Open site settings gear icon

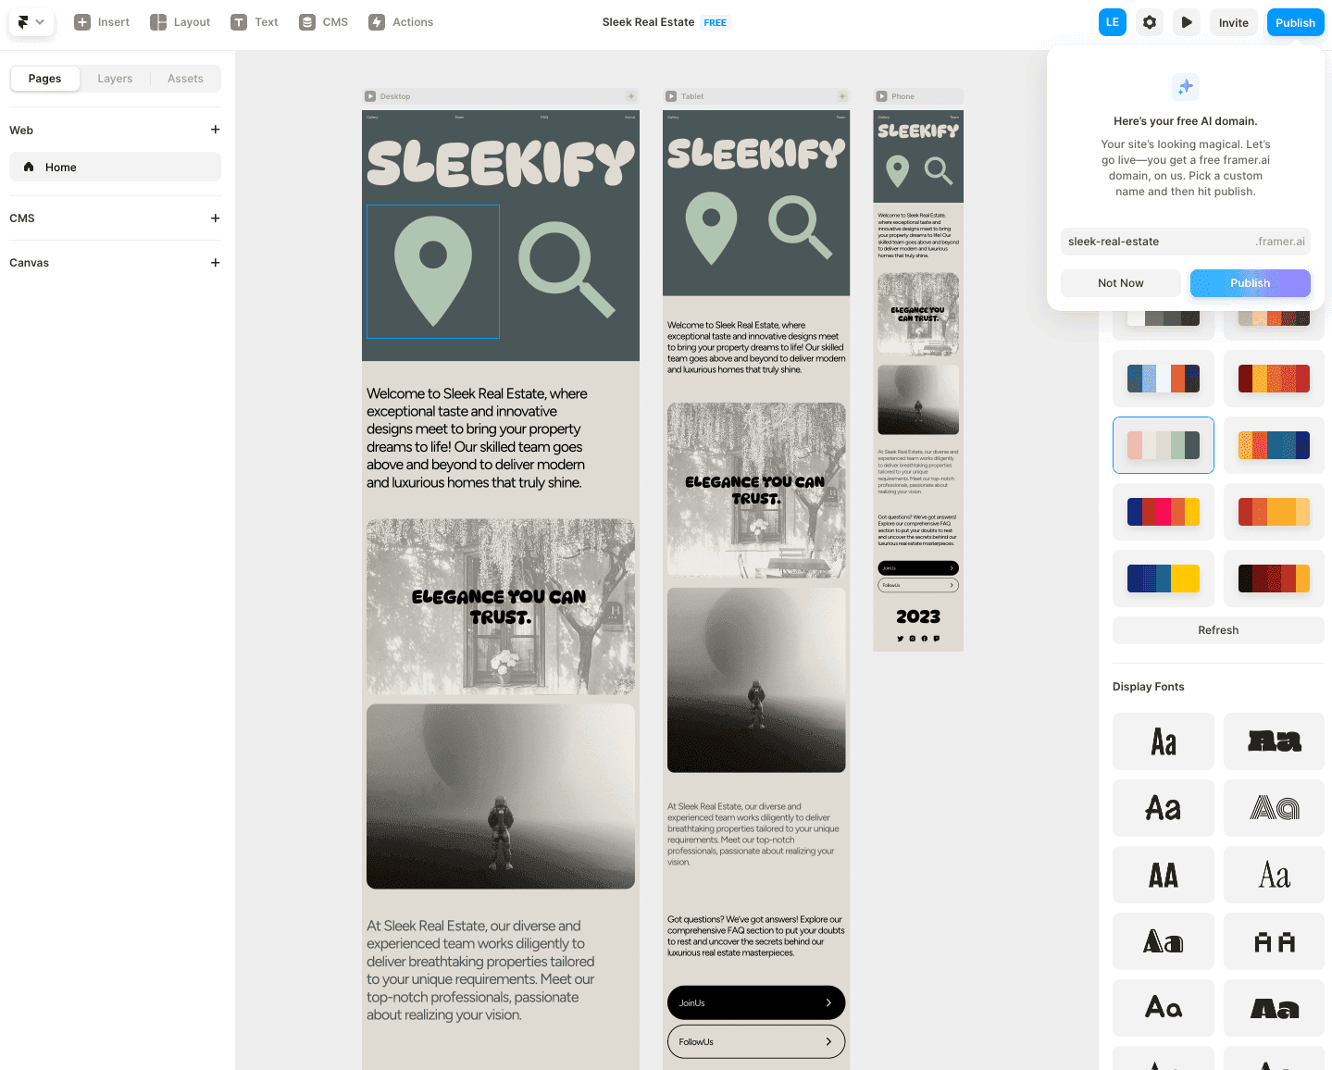click(1150, 22)
